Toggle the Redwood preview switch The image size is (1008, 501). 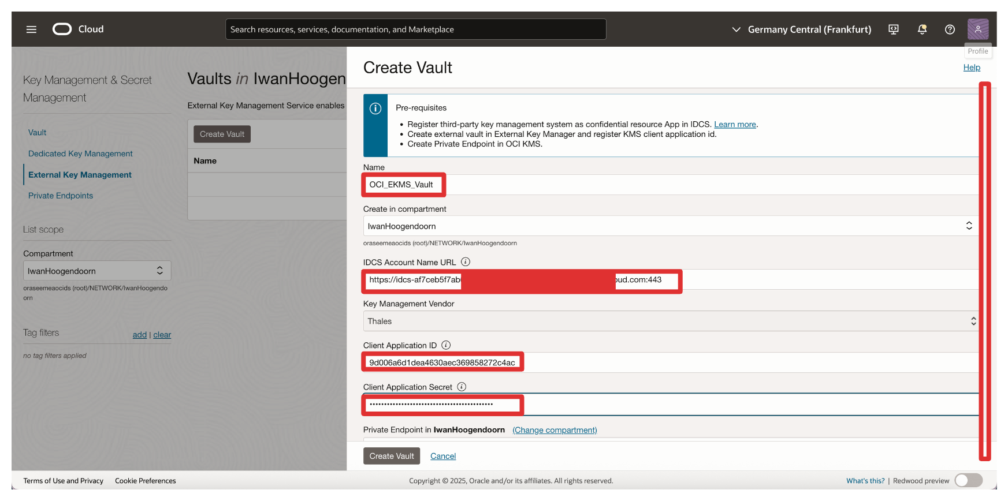968,480
